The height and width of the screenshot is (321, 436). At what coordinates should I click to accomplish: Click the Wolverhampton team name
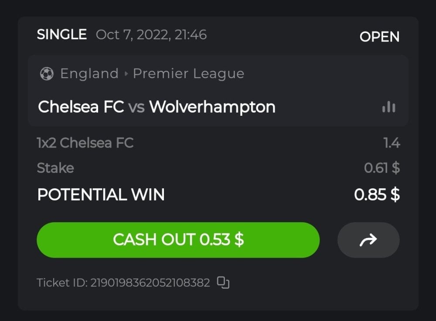(212, 107)
